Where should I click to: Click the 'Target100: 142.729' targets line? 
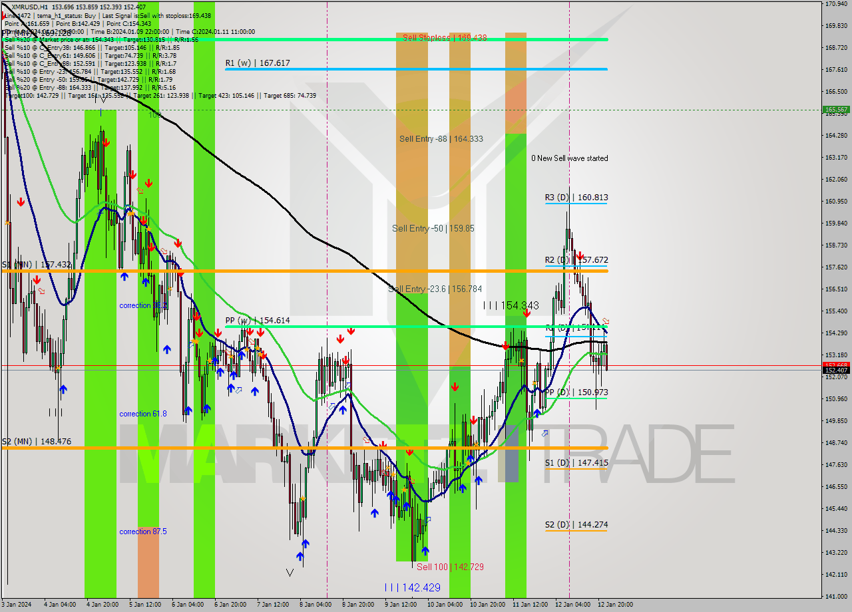(160, 96)
